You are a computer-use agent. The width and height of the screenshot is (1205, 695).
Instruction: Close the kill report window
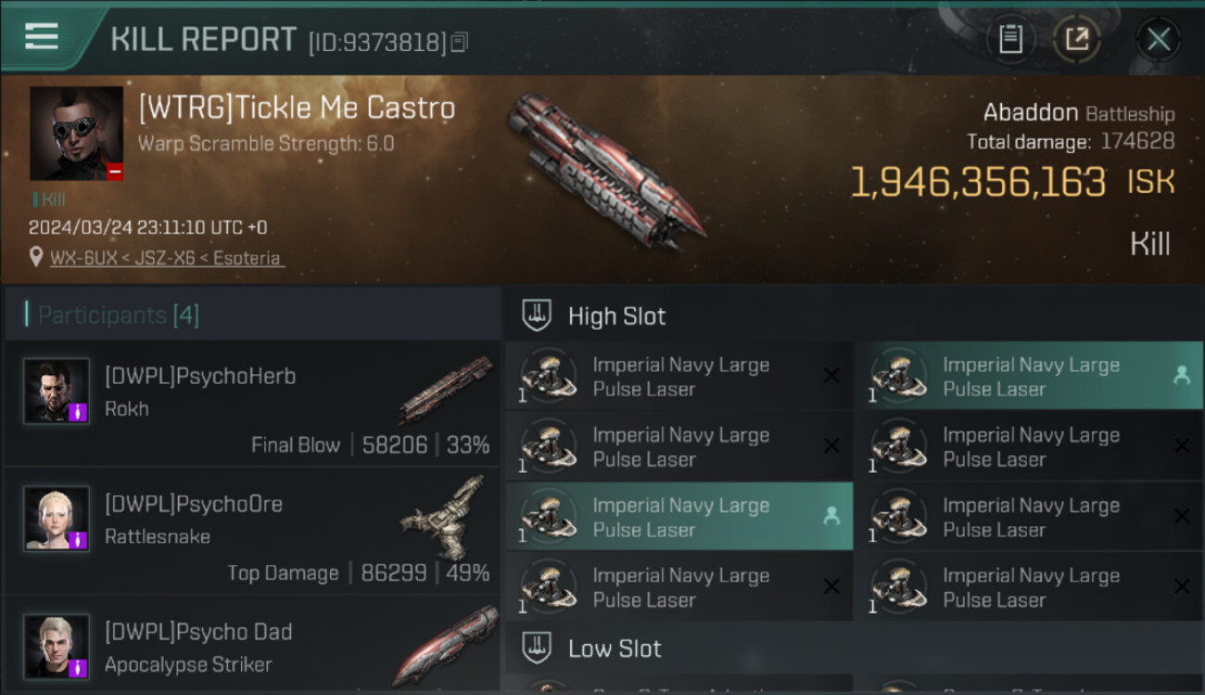1159,39
